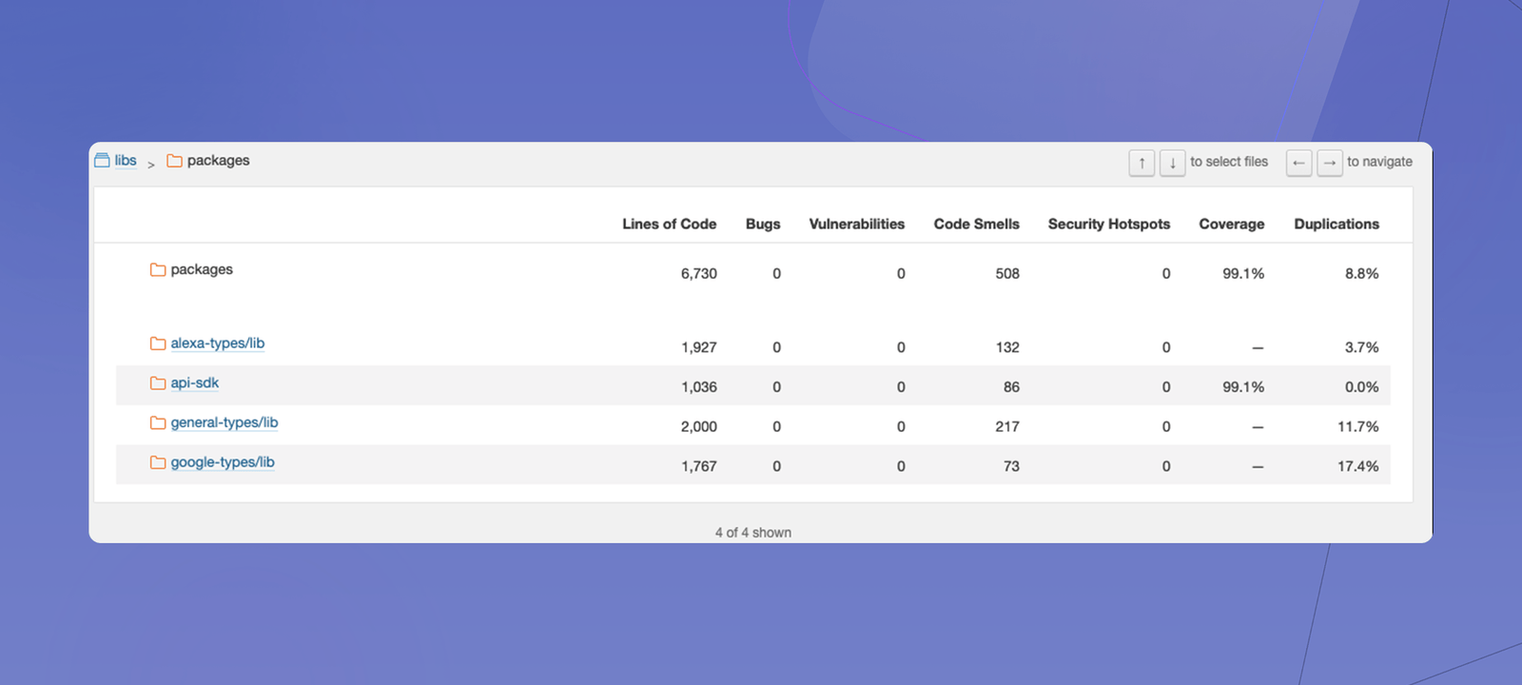Click the Code Smells column header

[x=976, y=224]
